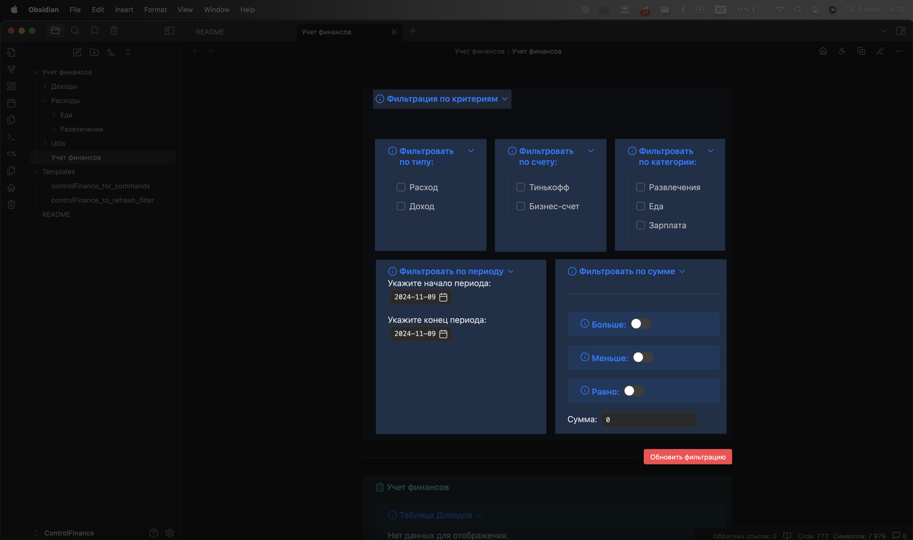The height and width of the screenshot is (540, 913).
Task: Enable the Больше toggle switch
Action: pyautogui.click(x=640, y=324)
